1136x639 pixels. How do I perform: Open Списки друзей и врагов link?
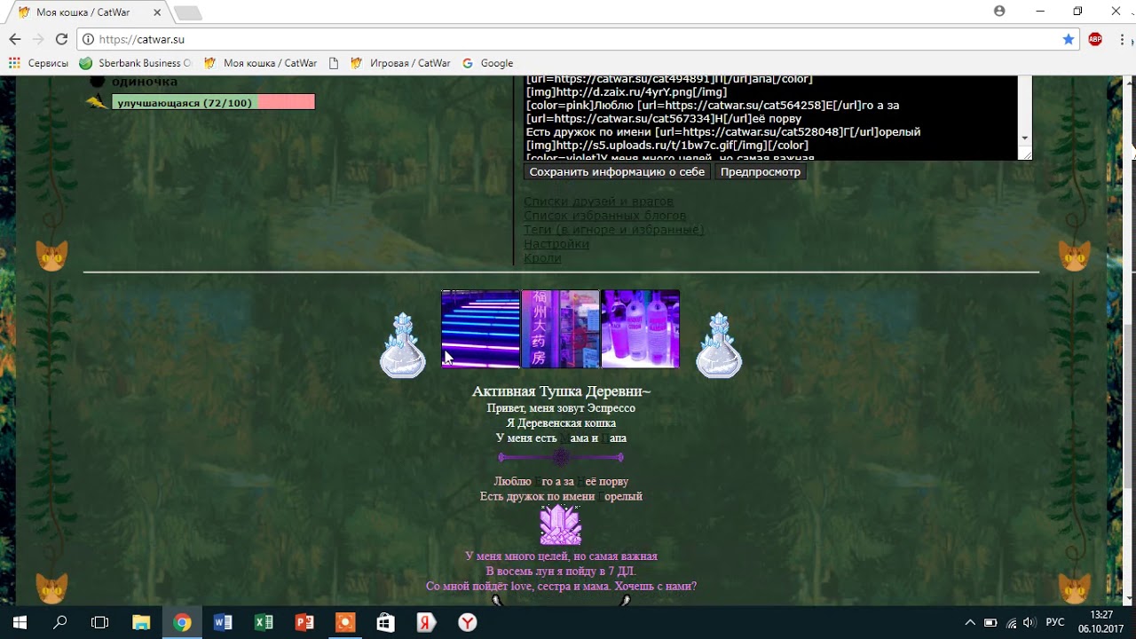click(598, 201)
